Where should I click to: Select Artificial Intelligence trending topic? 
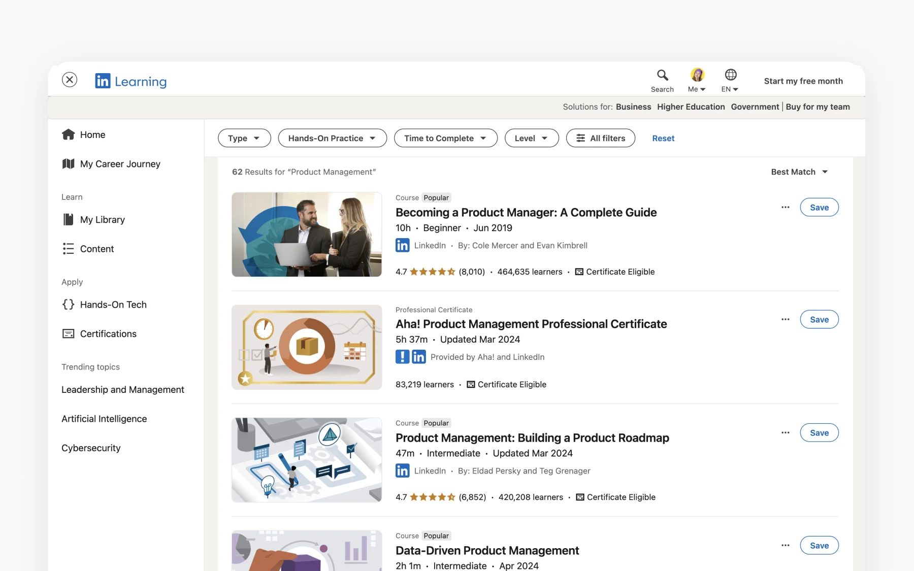pos(104,419)
